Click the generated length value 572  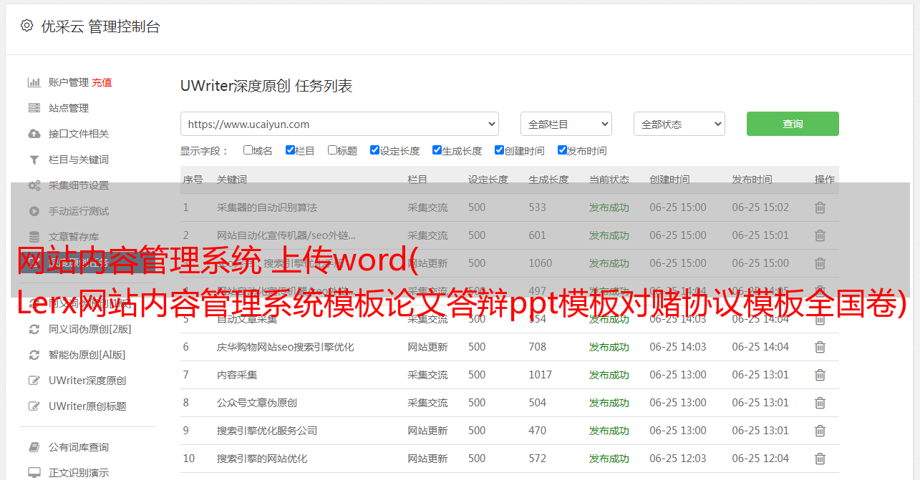(x=538, y=459)
